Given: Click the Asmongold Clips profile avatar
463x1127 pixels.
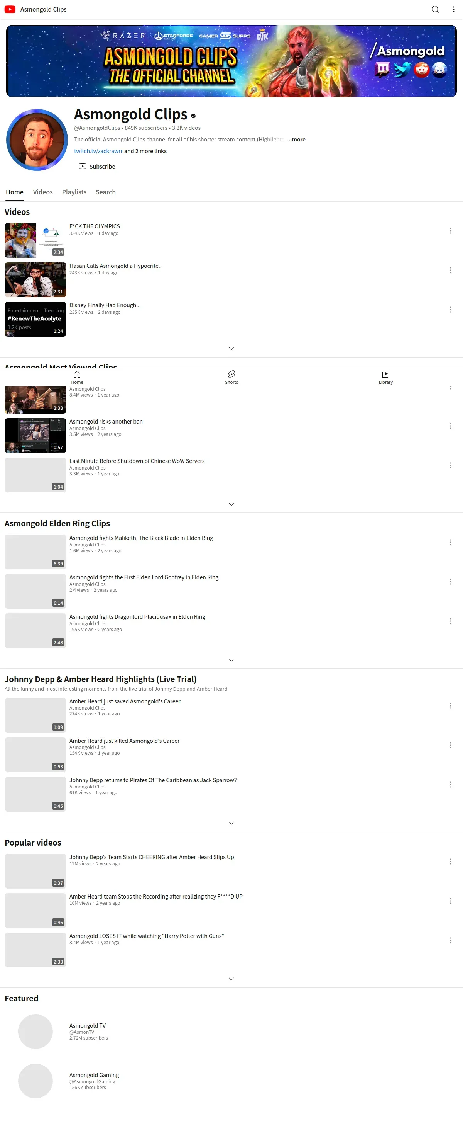Looking at the screenshot, I should coord(37,140).
